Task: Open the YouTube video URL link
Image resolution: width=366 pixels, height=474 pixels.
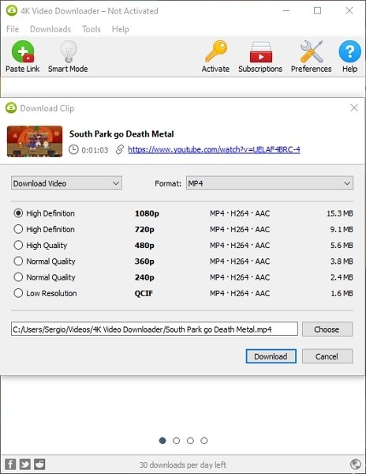Action: pos(214,149)
